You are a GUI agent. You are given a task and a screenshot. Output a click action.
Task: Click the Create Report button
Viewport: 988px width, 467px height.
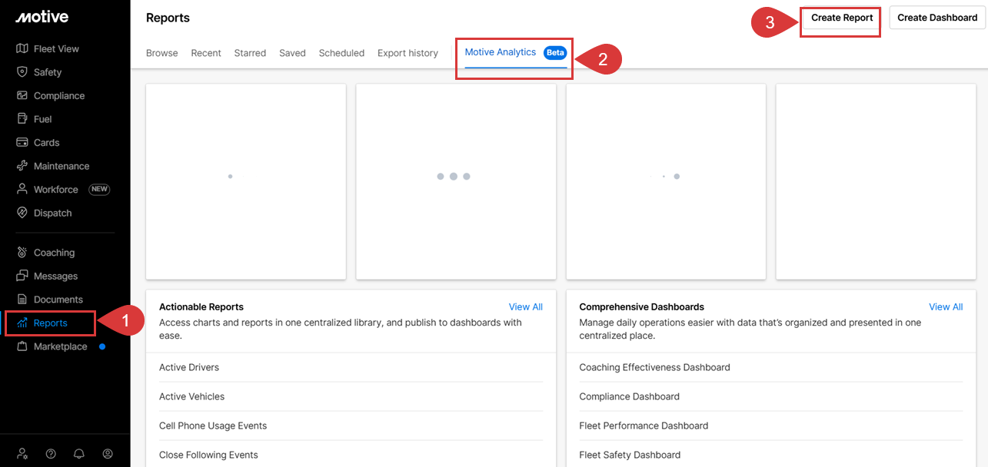pos(842,18)
